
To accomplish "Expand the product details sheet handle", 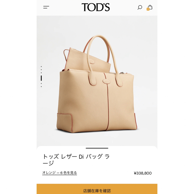I will click(97, 148).
